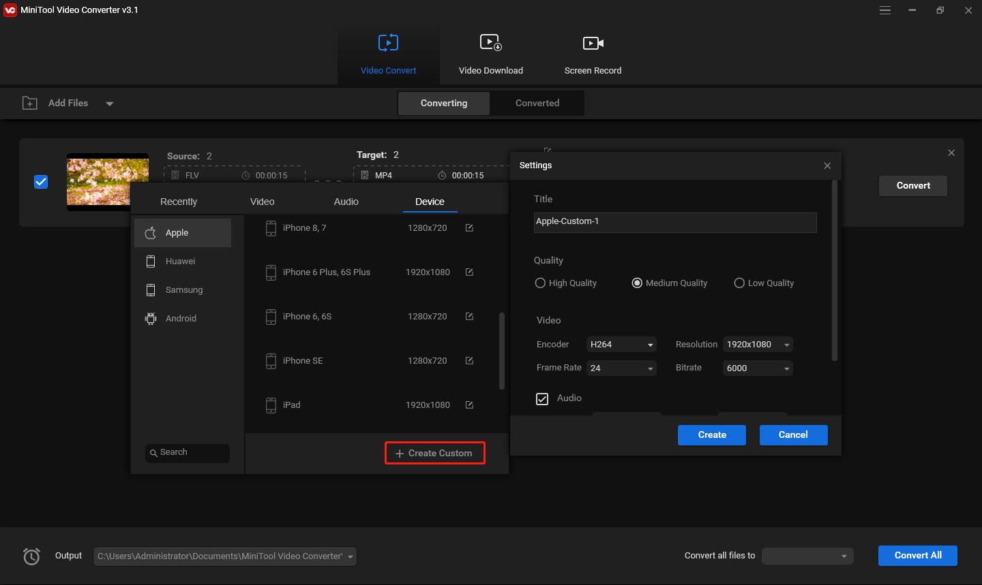
Task: Click the Title input field
Action: (x=675, y=222)
